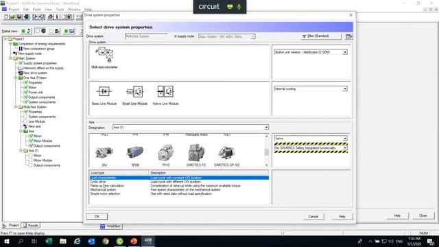
Task: Click Power unit checkmark under One Axis System
Action: pyautogui.click(x=26, y=92)
